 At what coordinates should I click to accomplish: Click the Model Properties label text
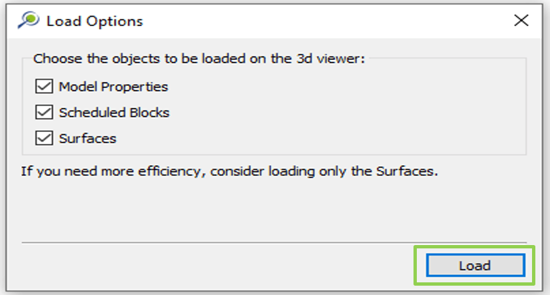click(x=113, y=87)
